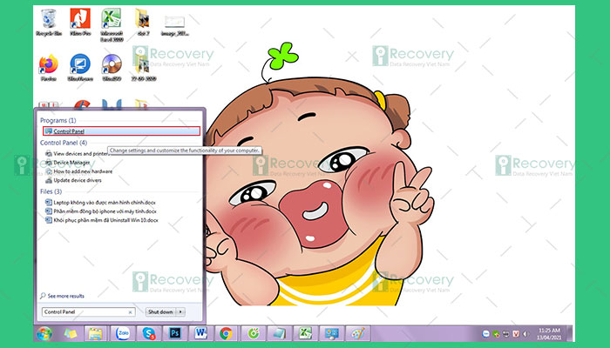Select the folder beside the UltraISO shortcut
The width and height of the screenshot is (610, 348).
143,68
